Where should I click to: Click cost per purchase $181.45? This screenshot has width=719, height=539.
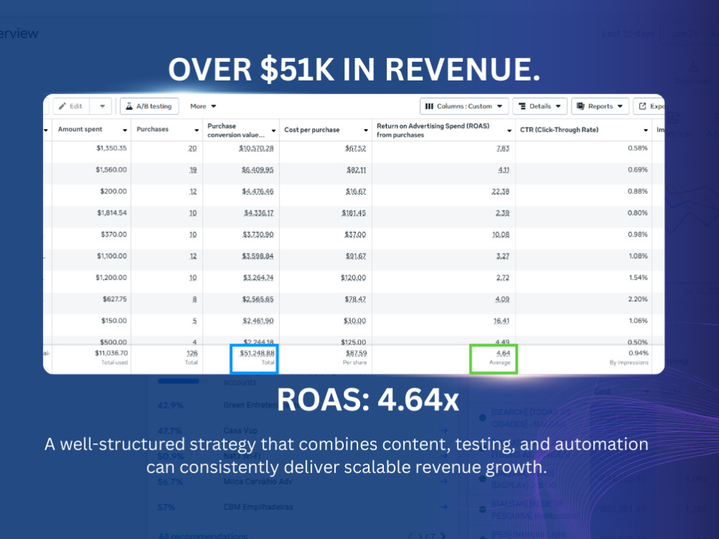coord(354,213)
